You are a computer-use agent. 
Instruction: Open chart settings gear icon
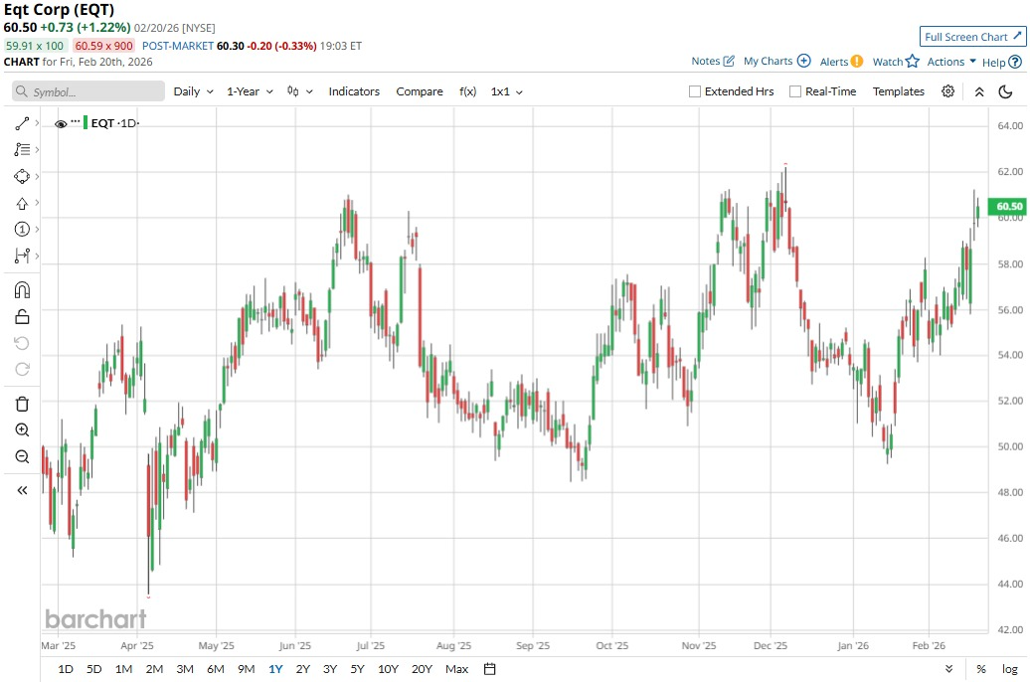tap(947, 91)
